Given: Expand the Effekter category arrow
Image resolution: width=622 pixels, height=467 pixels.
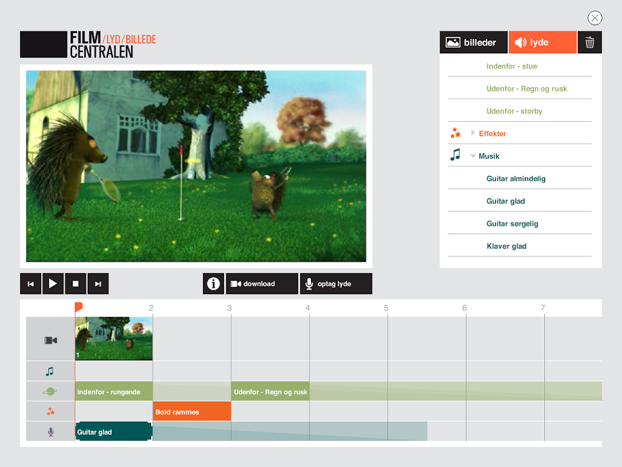Looking at the screenshot, I should click(x=472, y=133).
